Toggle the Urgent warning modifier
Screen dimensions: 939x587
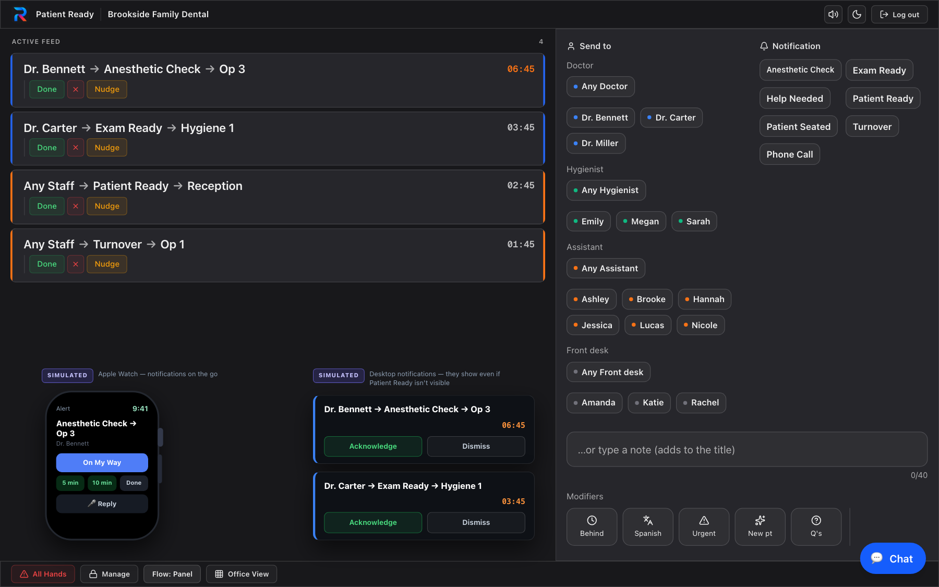point(704,526)
